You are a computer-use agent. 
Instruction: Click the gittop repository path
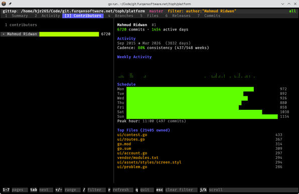83,11
